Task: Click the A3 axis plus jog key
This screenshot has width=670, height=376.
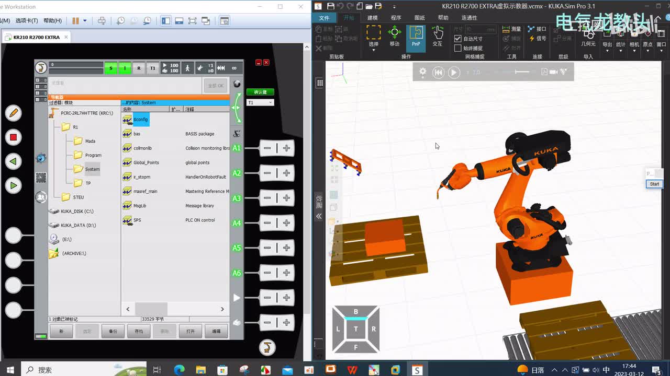Action: tap(286, 198)
